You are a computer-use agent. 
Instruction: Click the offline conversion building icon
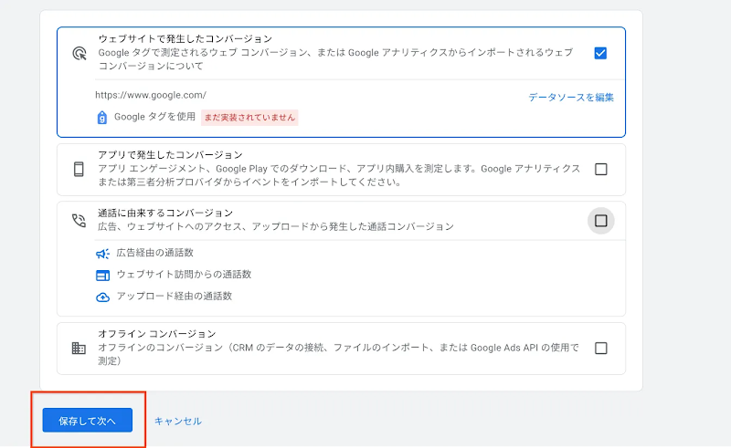point(79,348)
